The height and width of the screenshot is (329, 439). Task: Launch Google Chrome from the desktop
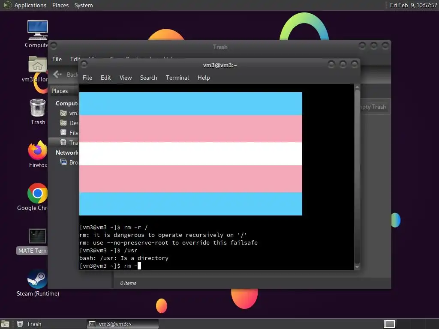(38, 193)
